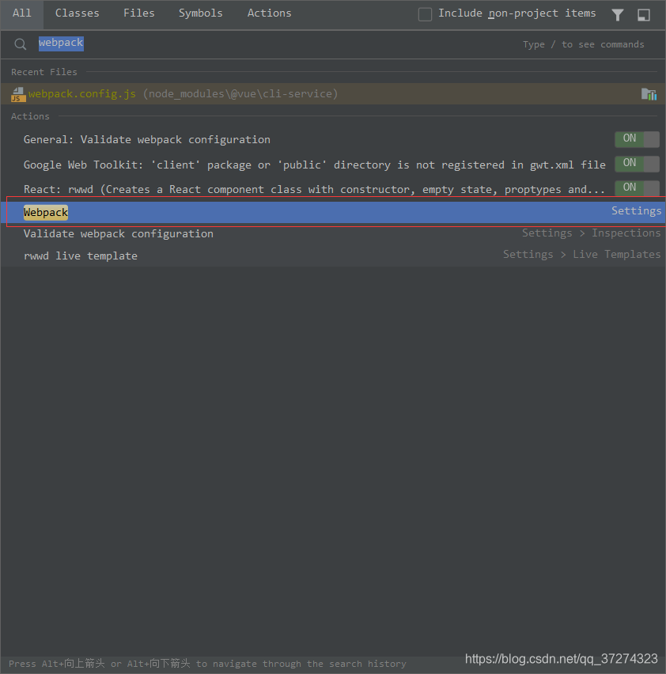Click the filter funnel icon

pos(618,14)
